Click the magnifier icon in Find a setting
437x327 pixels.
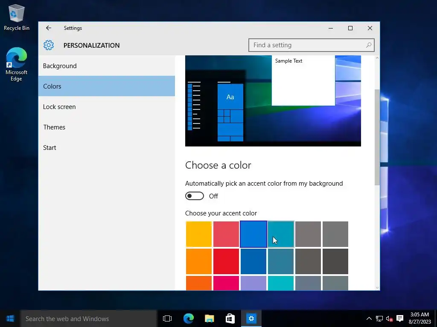click(x=368, y=45)
